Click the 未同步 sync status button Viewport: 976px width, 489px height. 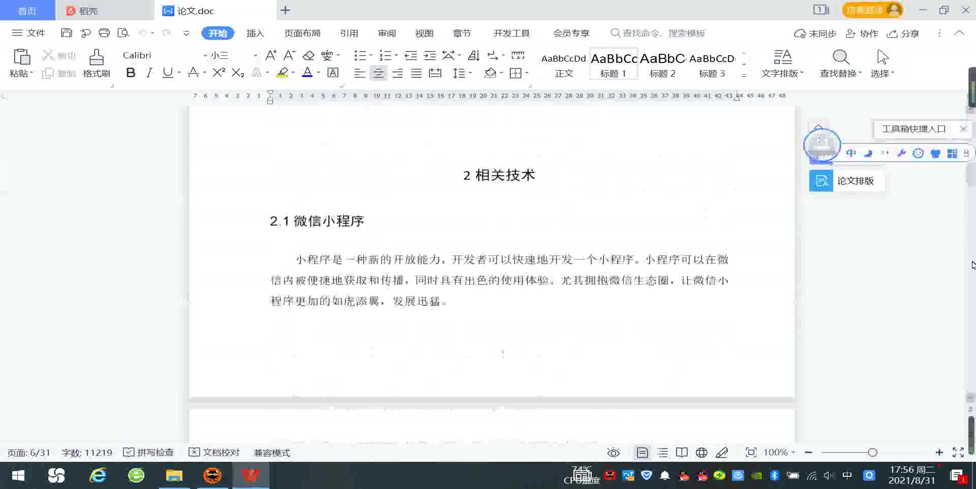pos(815,33)
